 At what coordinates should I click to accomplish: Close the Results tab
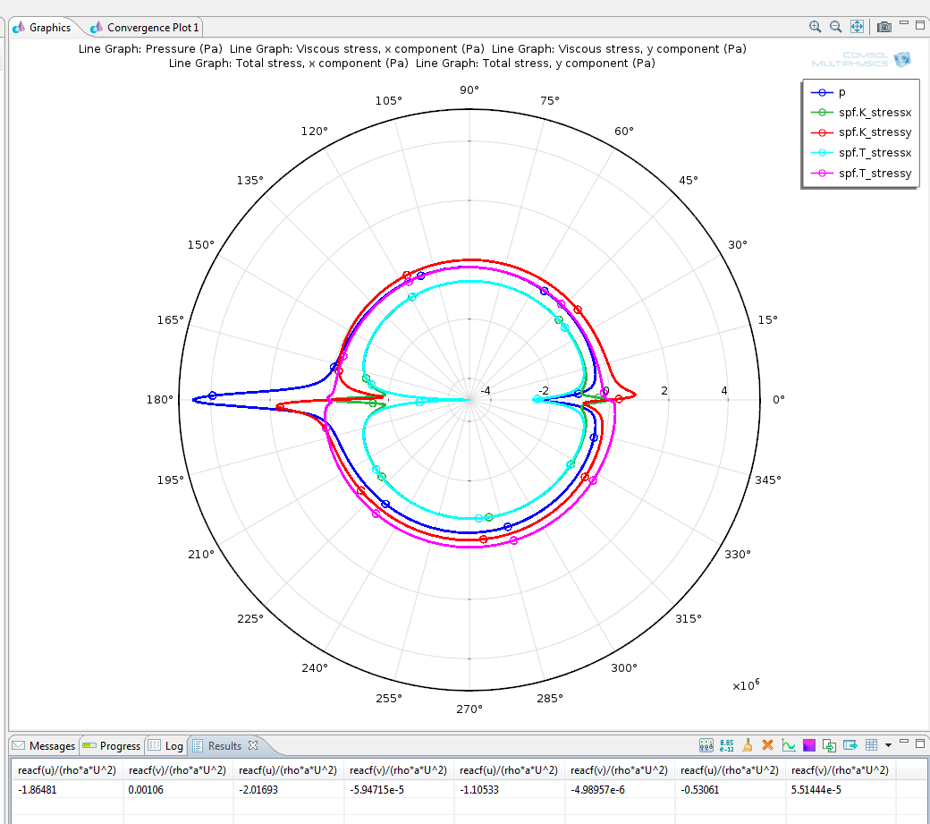point(253,744)
